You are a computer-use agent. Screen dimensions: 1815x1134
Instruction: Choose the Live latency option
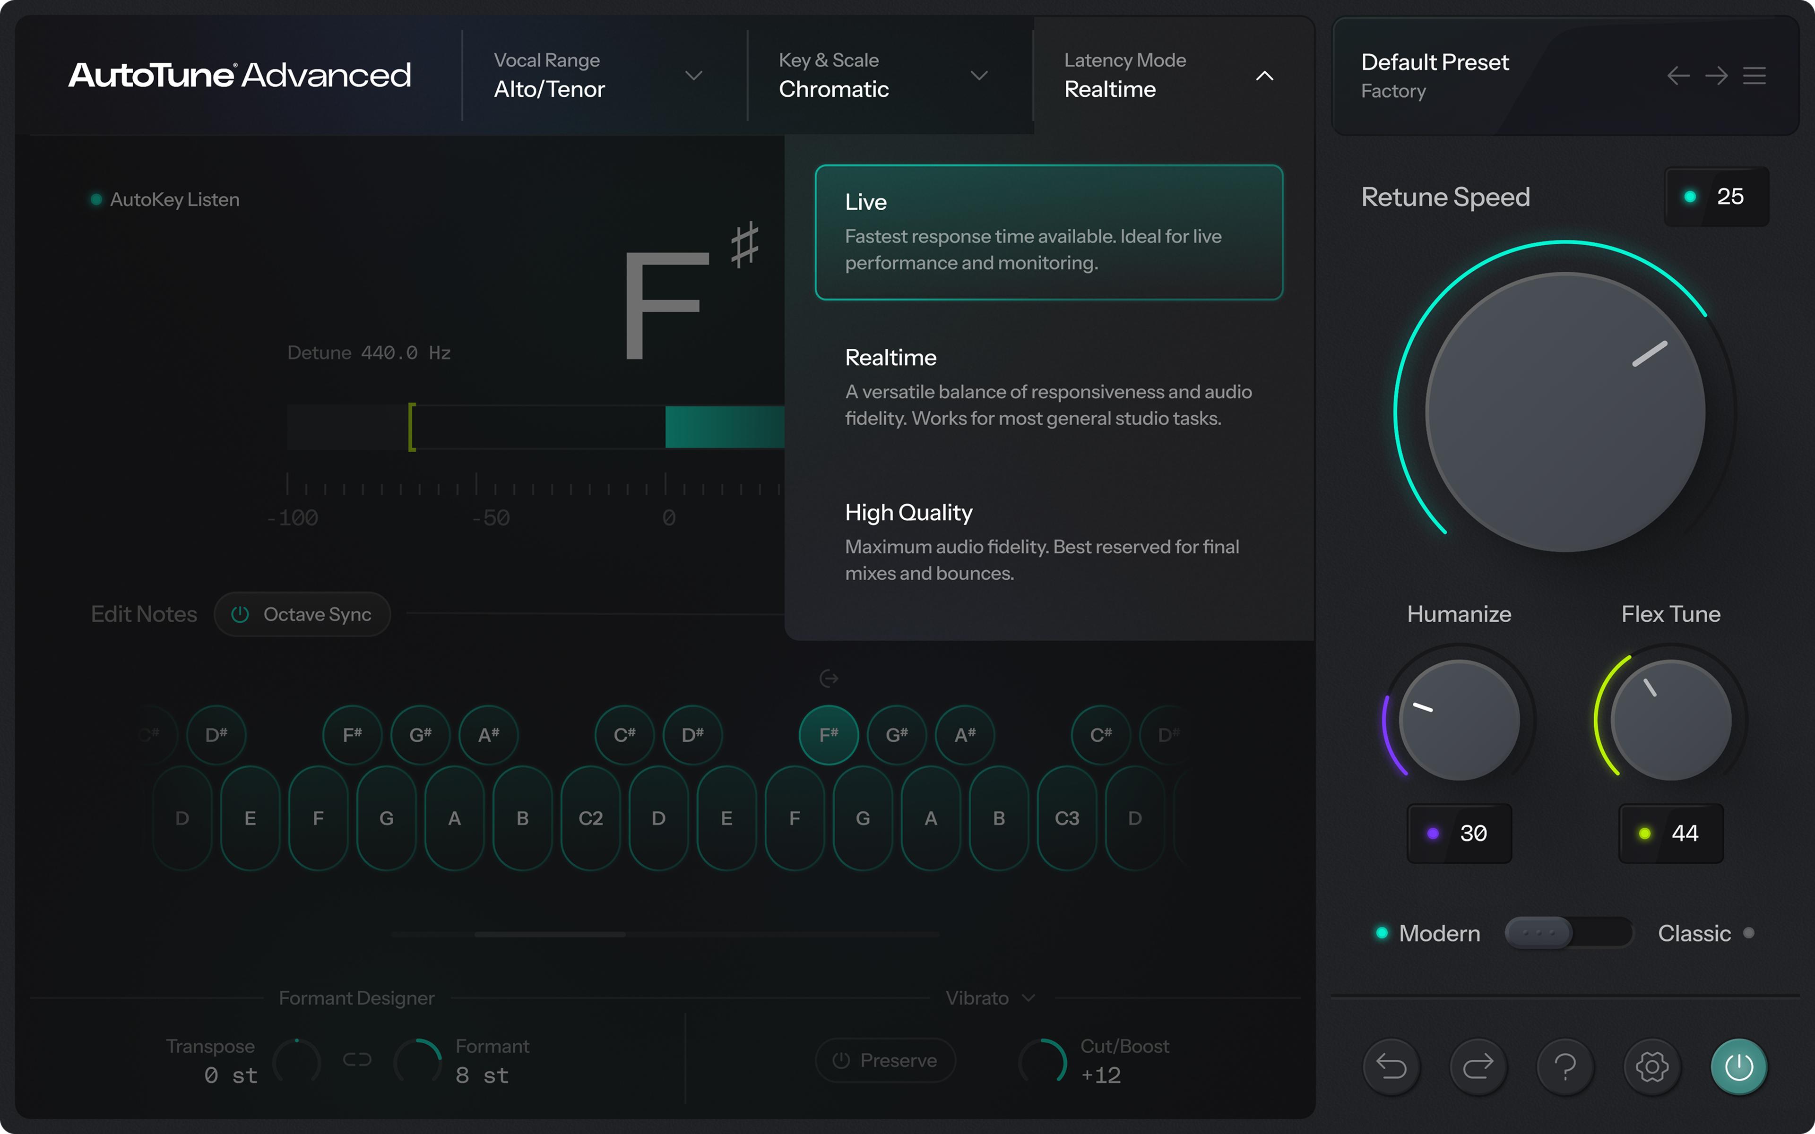point(1048,232)
